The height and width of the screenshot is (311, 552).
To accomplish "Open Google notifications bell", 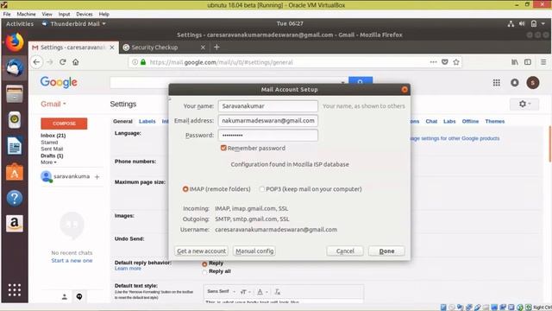I will [515, 83].
